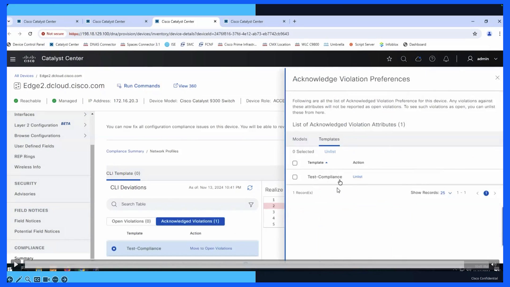The height and width of the screenshot is (287, 510).
Task: Open the Catalyst Center hamburger menu
Action: [13, 59]
